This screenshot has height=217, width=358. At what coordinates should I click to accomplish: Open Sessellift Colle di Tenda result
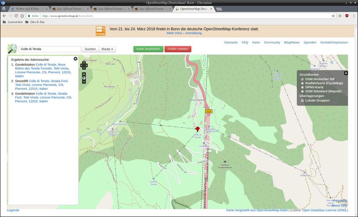click(42, 85)
